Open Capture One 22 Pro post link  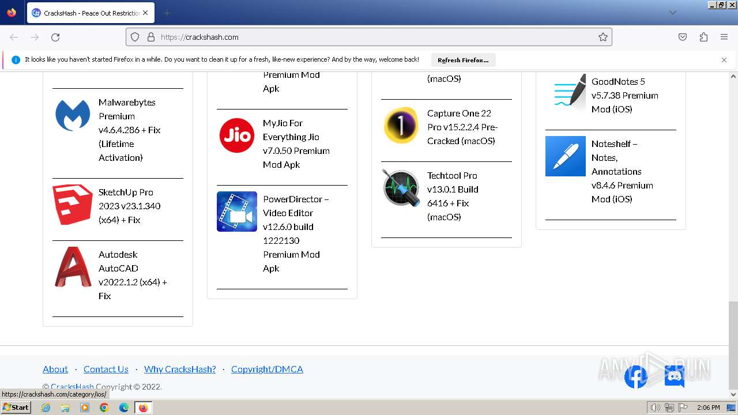(462, 127)
